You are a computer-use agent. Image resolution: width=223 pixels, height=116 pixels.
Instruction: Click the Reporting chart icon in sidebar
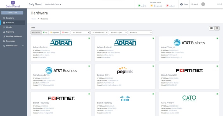tap(4, 32)
